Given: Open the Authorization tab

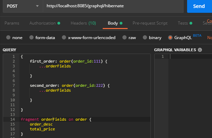Looking at the screenshot, I should click(45, 23).
